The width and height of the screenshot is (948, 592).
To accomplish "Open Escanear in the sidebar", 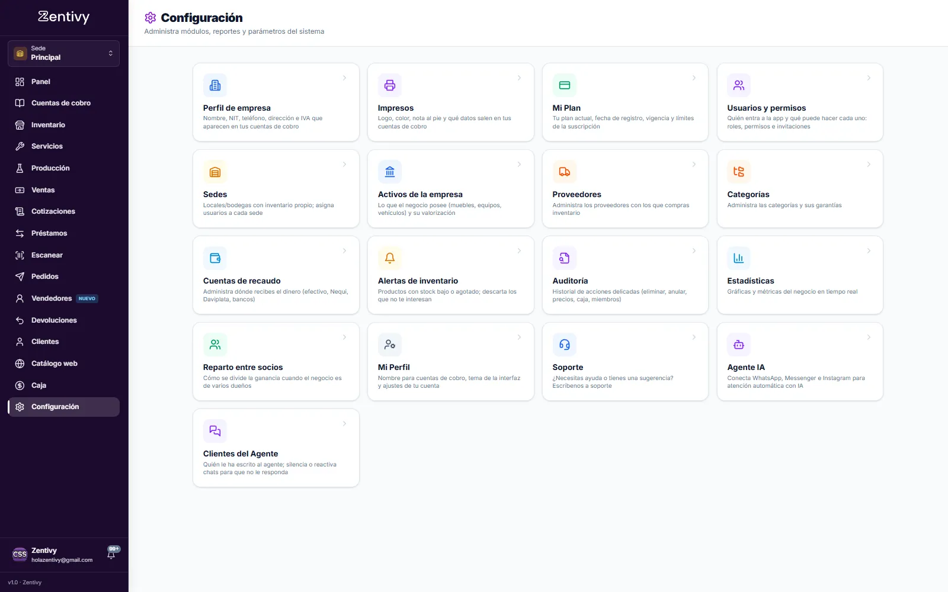I will tap(63, 255).
